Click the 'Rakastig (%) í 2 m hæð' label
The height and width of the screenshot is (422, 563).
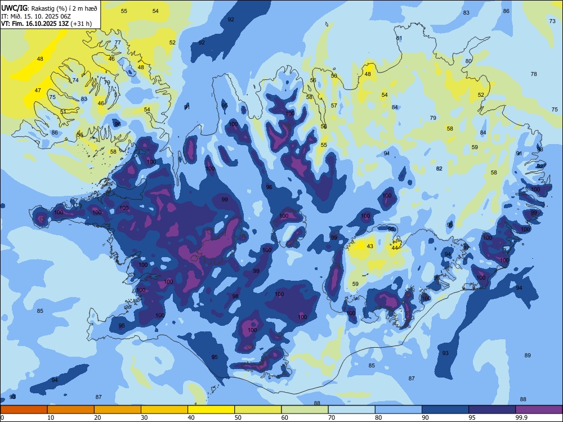(64, 8)
